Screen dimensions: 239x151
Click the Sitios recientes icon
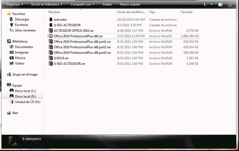tap(12, 30)
